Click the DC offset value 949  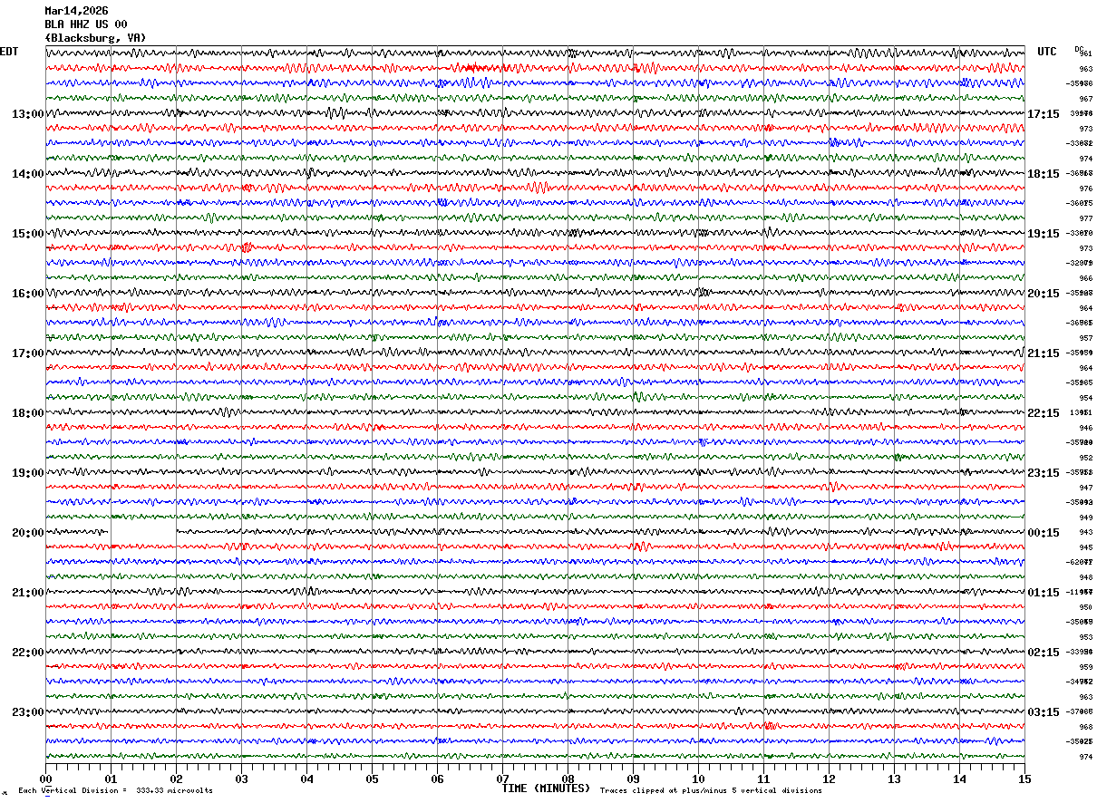[1085, 518]
